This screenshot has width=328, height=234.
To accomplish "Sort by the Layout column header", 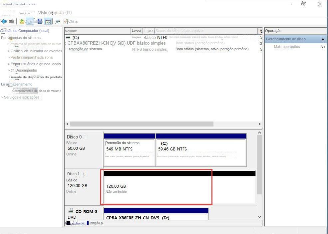I will [x=137, y=31].
